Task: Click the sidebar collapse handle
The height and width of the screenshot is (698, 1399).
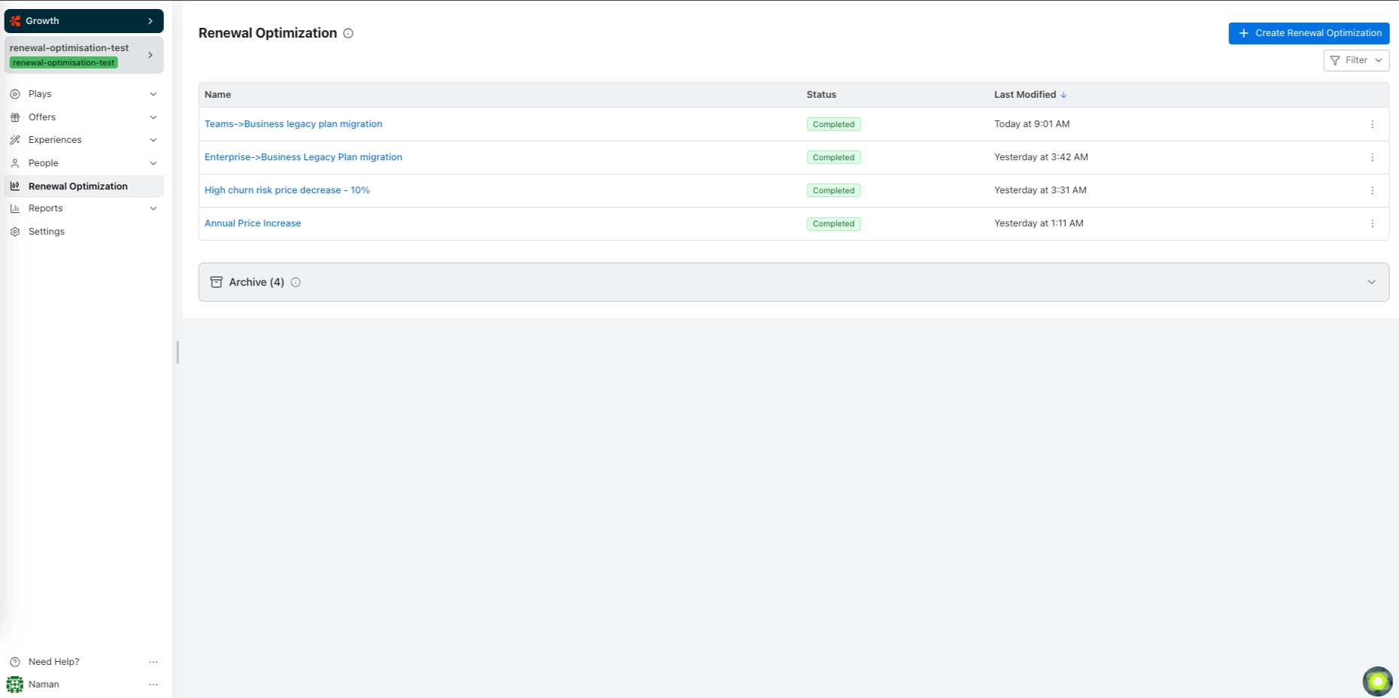Action: pyautogui.click(x=178, y=352)
